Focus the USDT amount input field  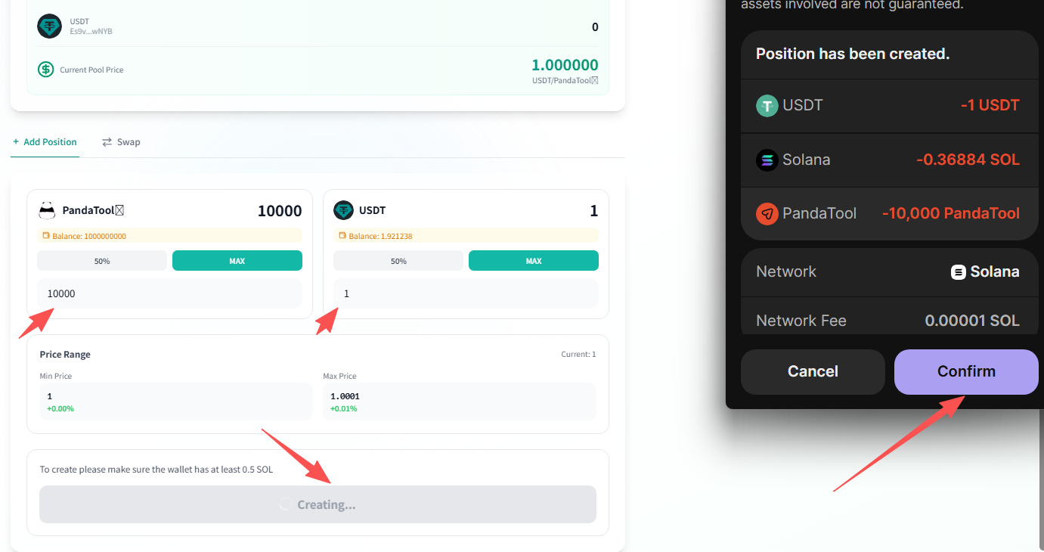(466, 293)
